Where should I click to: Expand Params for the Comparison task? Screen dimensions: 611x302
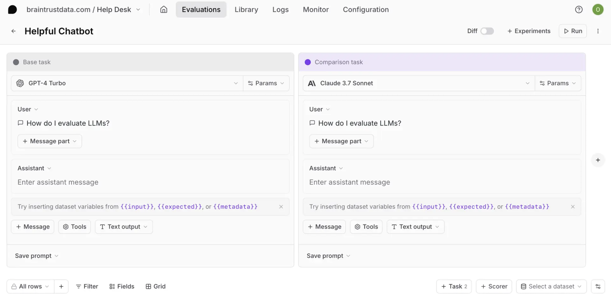point(558,83)
